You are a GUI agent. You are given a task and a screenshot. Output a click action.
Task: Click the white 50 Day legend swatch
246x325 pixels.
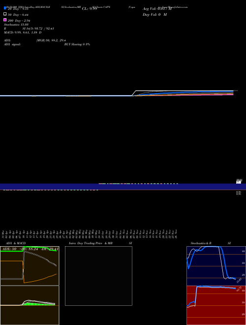(x=5, y=14)
